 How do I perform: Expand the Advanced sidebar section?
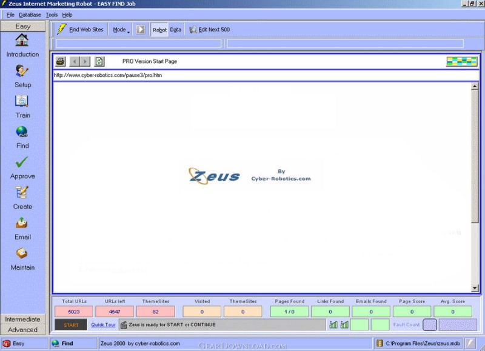pyautogui.click(x=23, y=329)
